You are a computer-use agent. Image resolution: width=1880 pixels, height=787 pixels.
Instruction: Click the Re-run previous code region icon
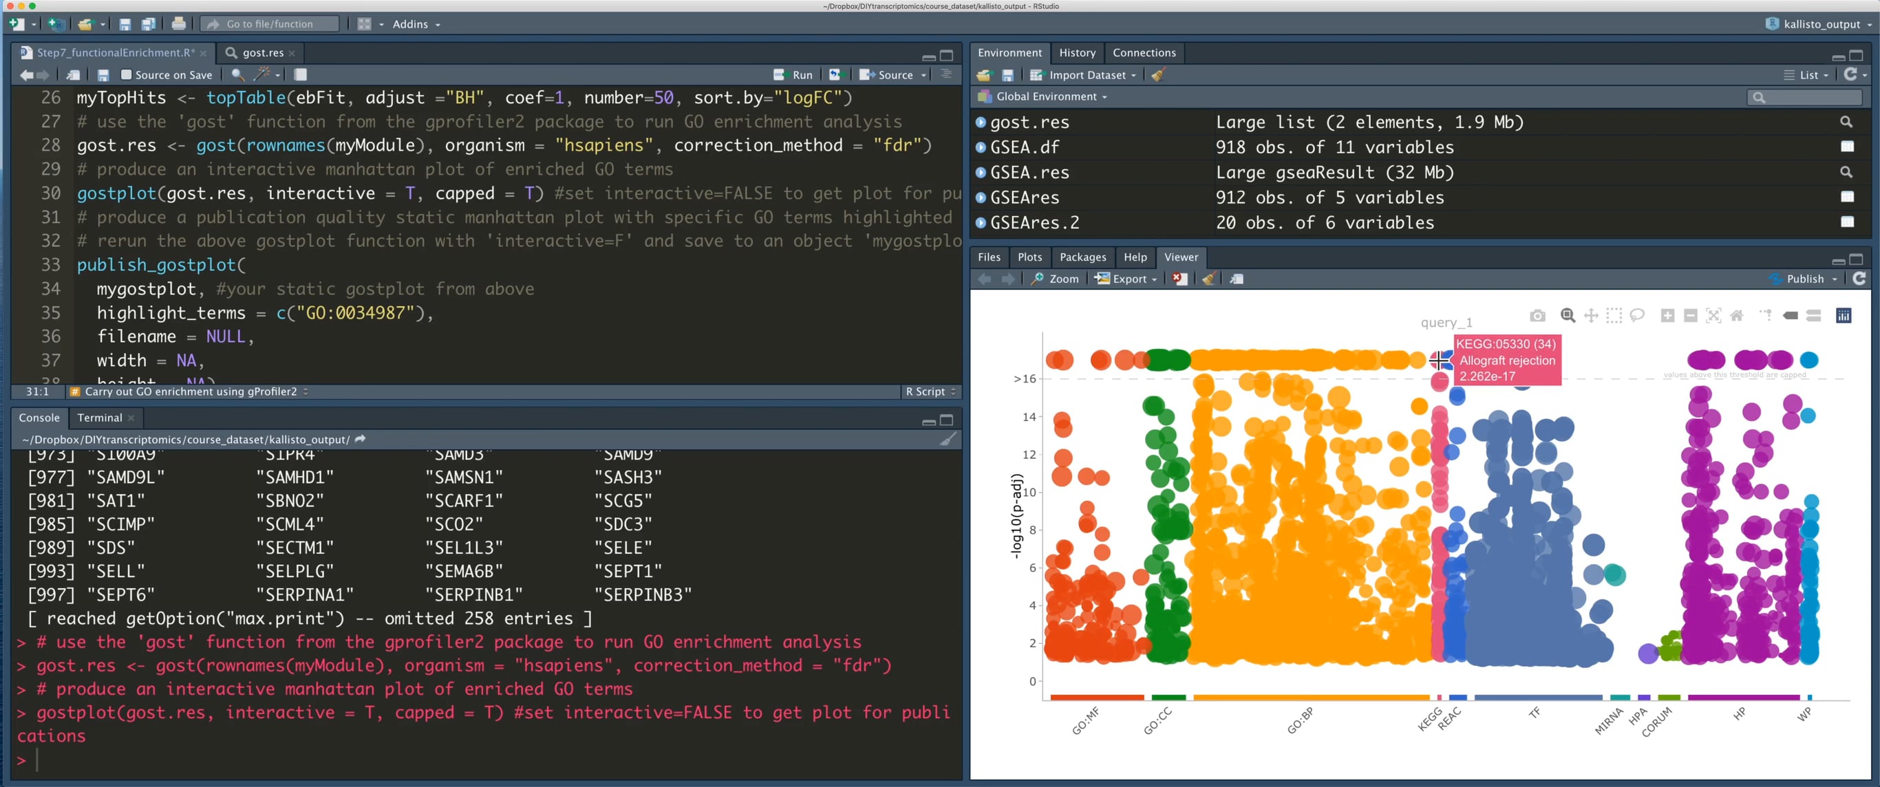(x=835, y=74)
